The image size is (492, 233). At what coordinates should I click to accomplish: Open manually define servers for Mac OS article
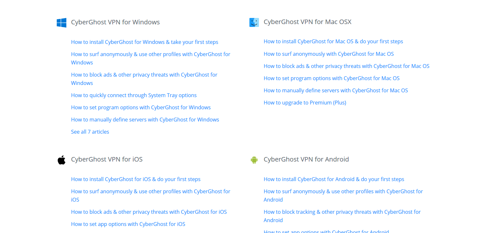[x=336, y=90]
